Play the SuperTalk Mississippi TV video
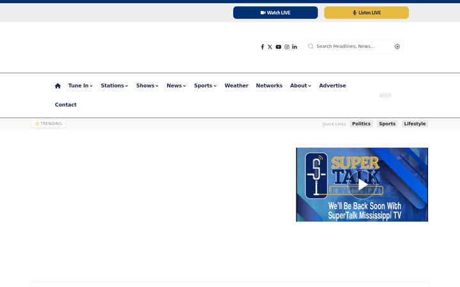460x287 pixels. pyautogui.click(x=362, y=185)
